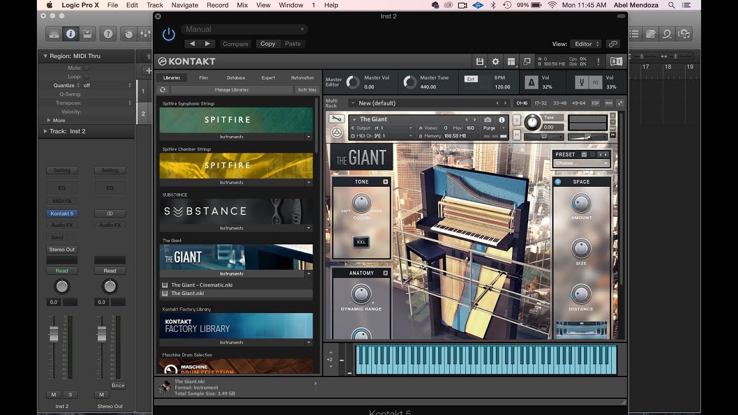Click the snapshot camera icon in instrument header
Screen dimensions: 738x415
[488, 120]
